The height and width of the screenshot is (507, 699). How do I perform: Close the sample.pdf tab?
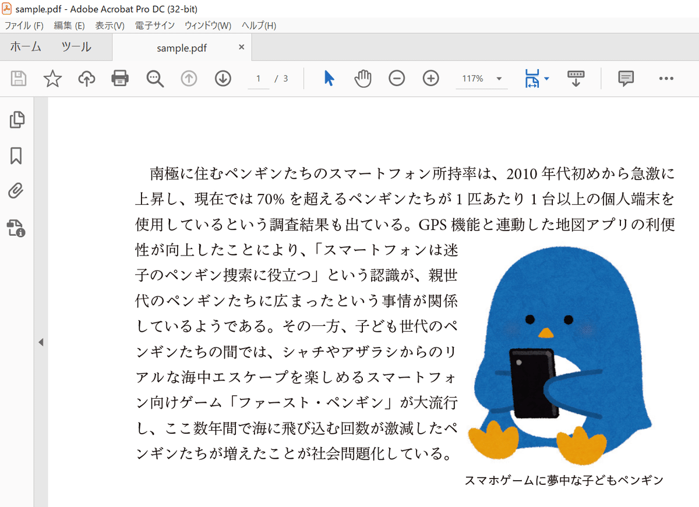(242, 47)
